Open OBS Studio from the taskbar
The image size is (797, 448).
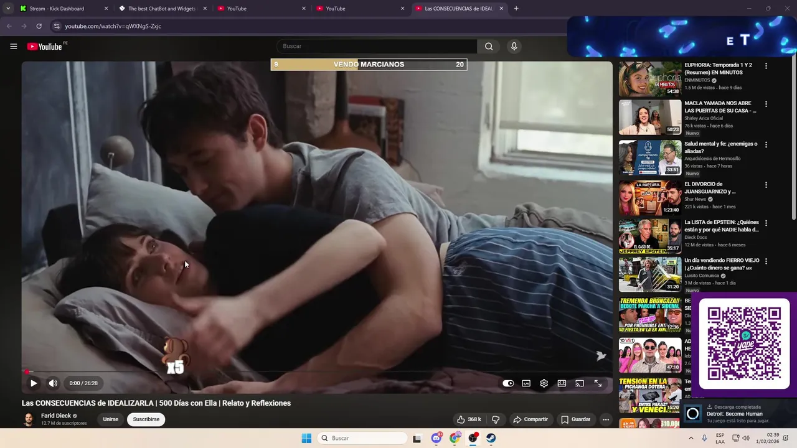click(x=473, y=438)
